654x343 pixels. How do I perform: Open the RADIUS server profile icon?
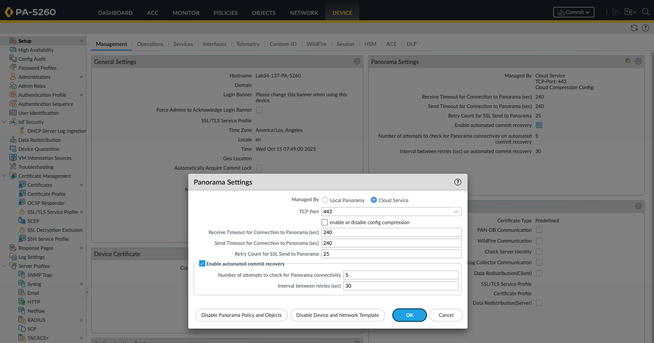click(22, 320)
